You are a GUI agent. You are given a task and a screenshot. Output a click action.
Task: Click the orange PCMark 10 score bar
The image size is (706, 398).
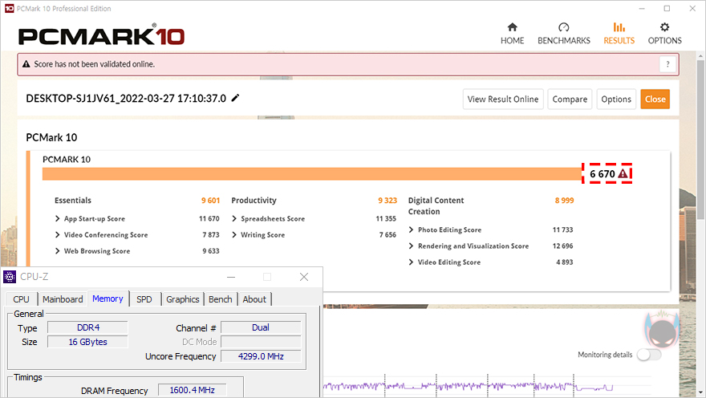click(x=311, y=174)
